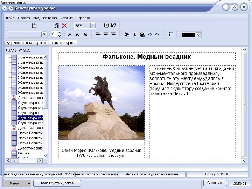Viewport: 252px width, 189px height.
Task: Copy selection with the copy icon
Action: click(127, 34)
